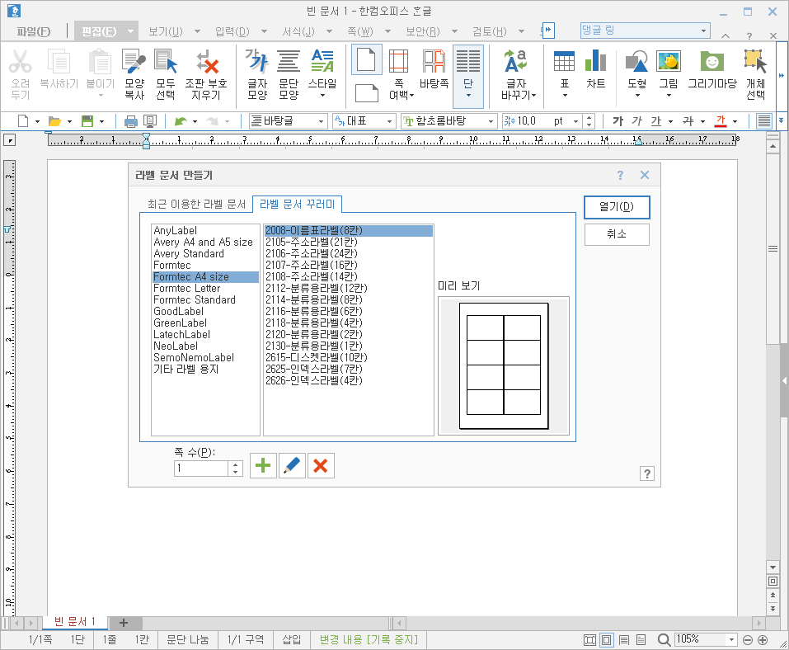Expand the font color dropdown arrow
The width and height of the screenshot is (789, 650).
(735, 121)
